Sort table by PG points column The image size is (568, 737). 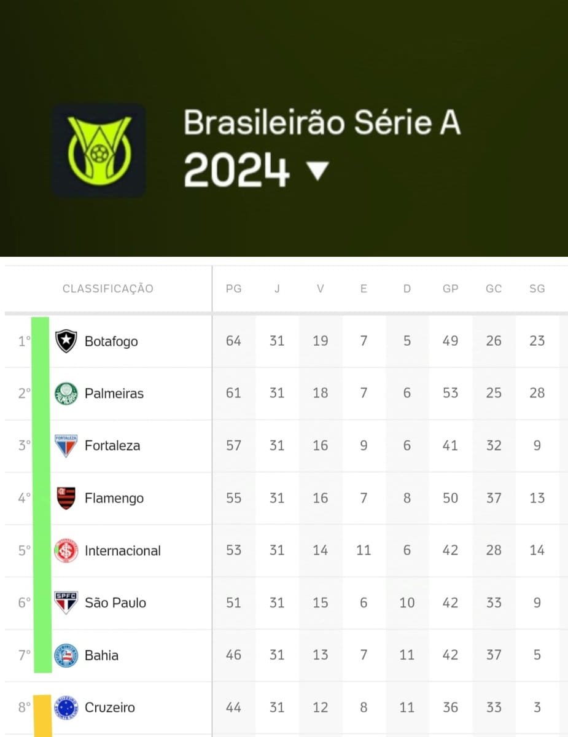point(233,289)
